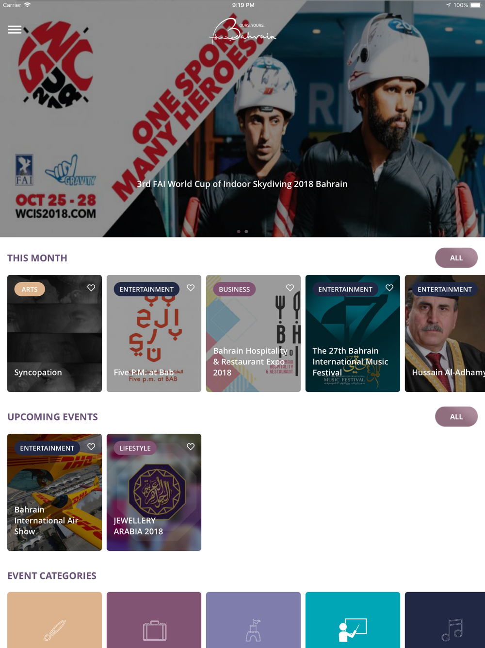The height and width of the screenshot is (648, 485).
Task: Favorite the Syncopation event with heart
Action: pos(91,288)
